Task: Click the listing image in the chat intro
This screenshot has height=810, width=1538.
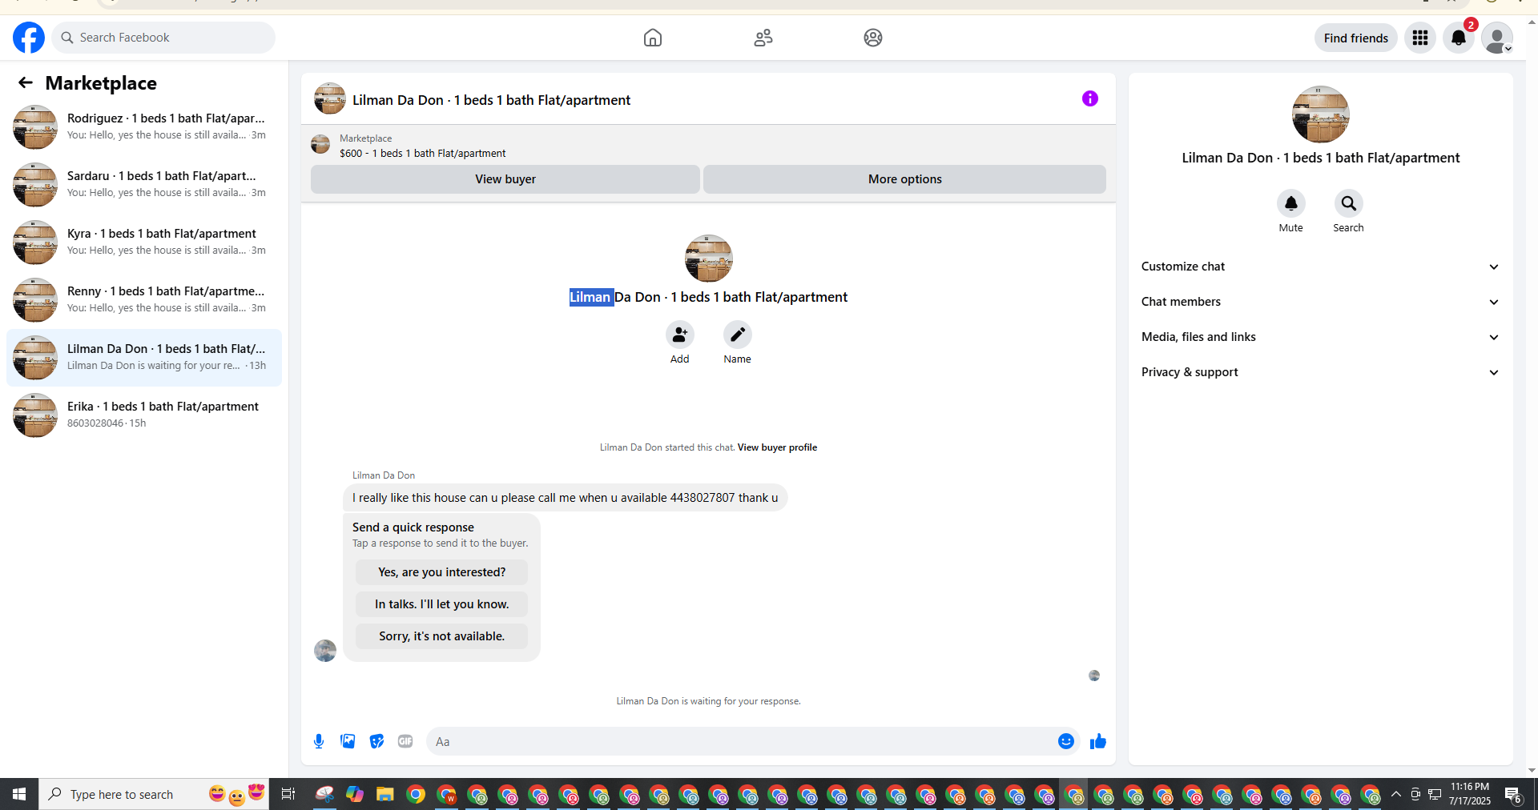Action: [709, 259]
